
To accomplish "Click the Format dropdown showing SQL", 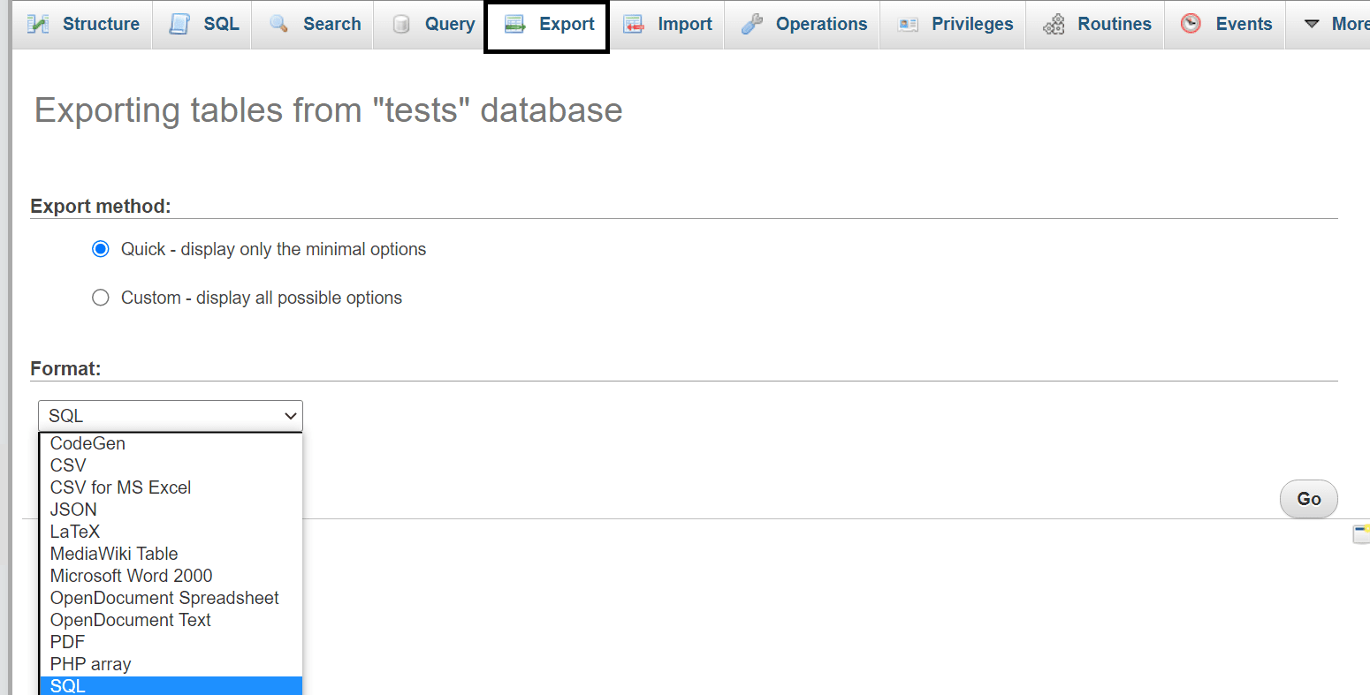I will point(171,416).
